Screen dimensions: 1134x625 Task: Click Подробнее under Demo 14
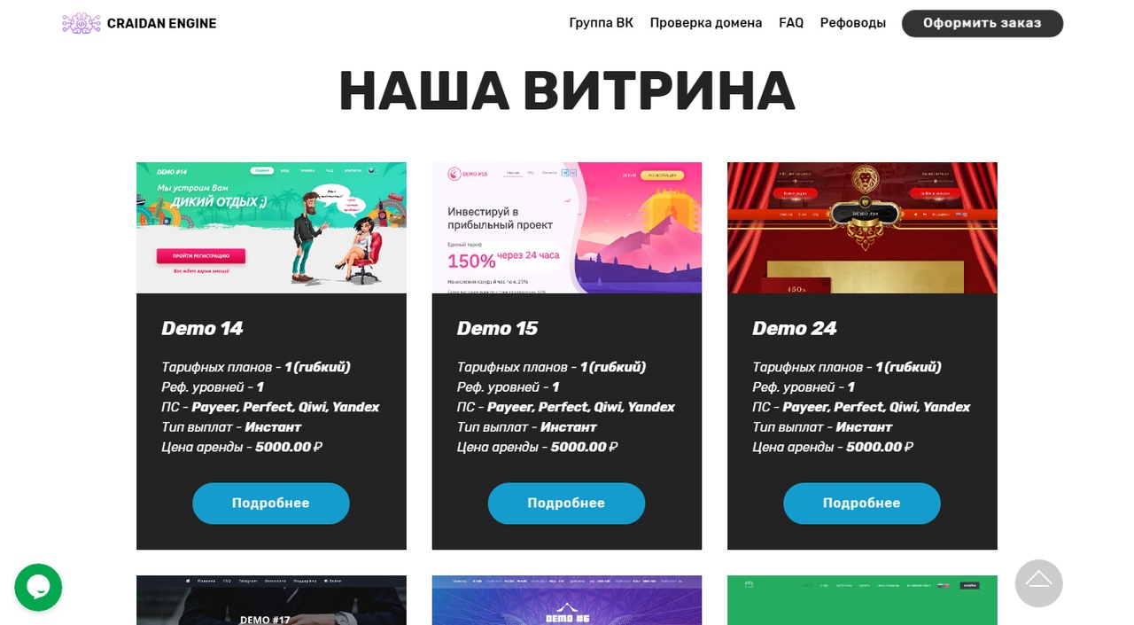271,503
